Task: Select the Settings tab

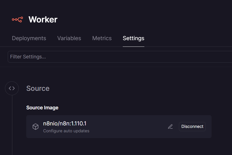Action: (x=133, y=38)
